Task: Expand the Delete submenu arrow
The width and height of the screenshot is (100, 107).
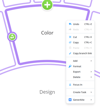Action: 91,77
